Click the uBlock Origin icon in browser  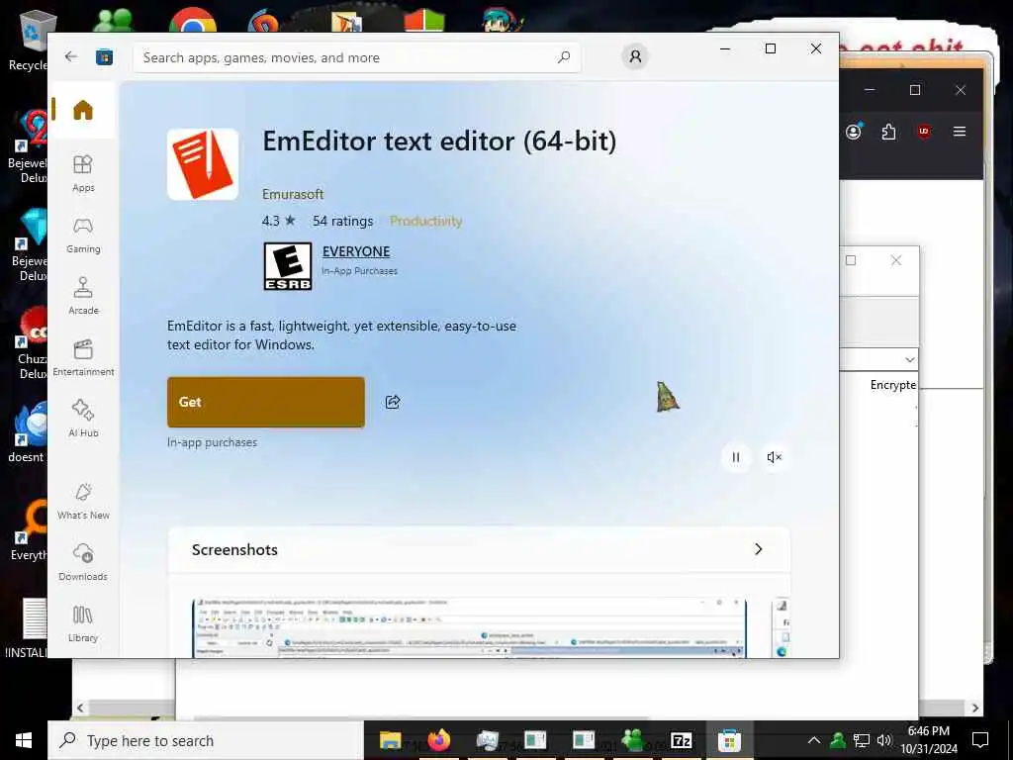[x=924, y=132]
